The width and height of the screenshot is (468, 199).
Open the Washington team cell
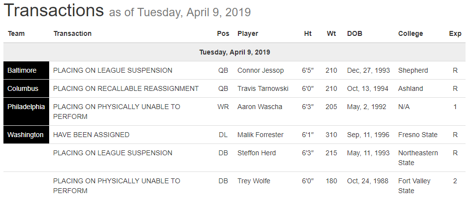[25, 135]
